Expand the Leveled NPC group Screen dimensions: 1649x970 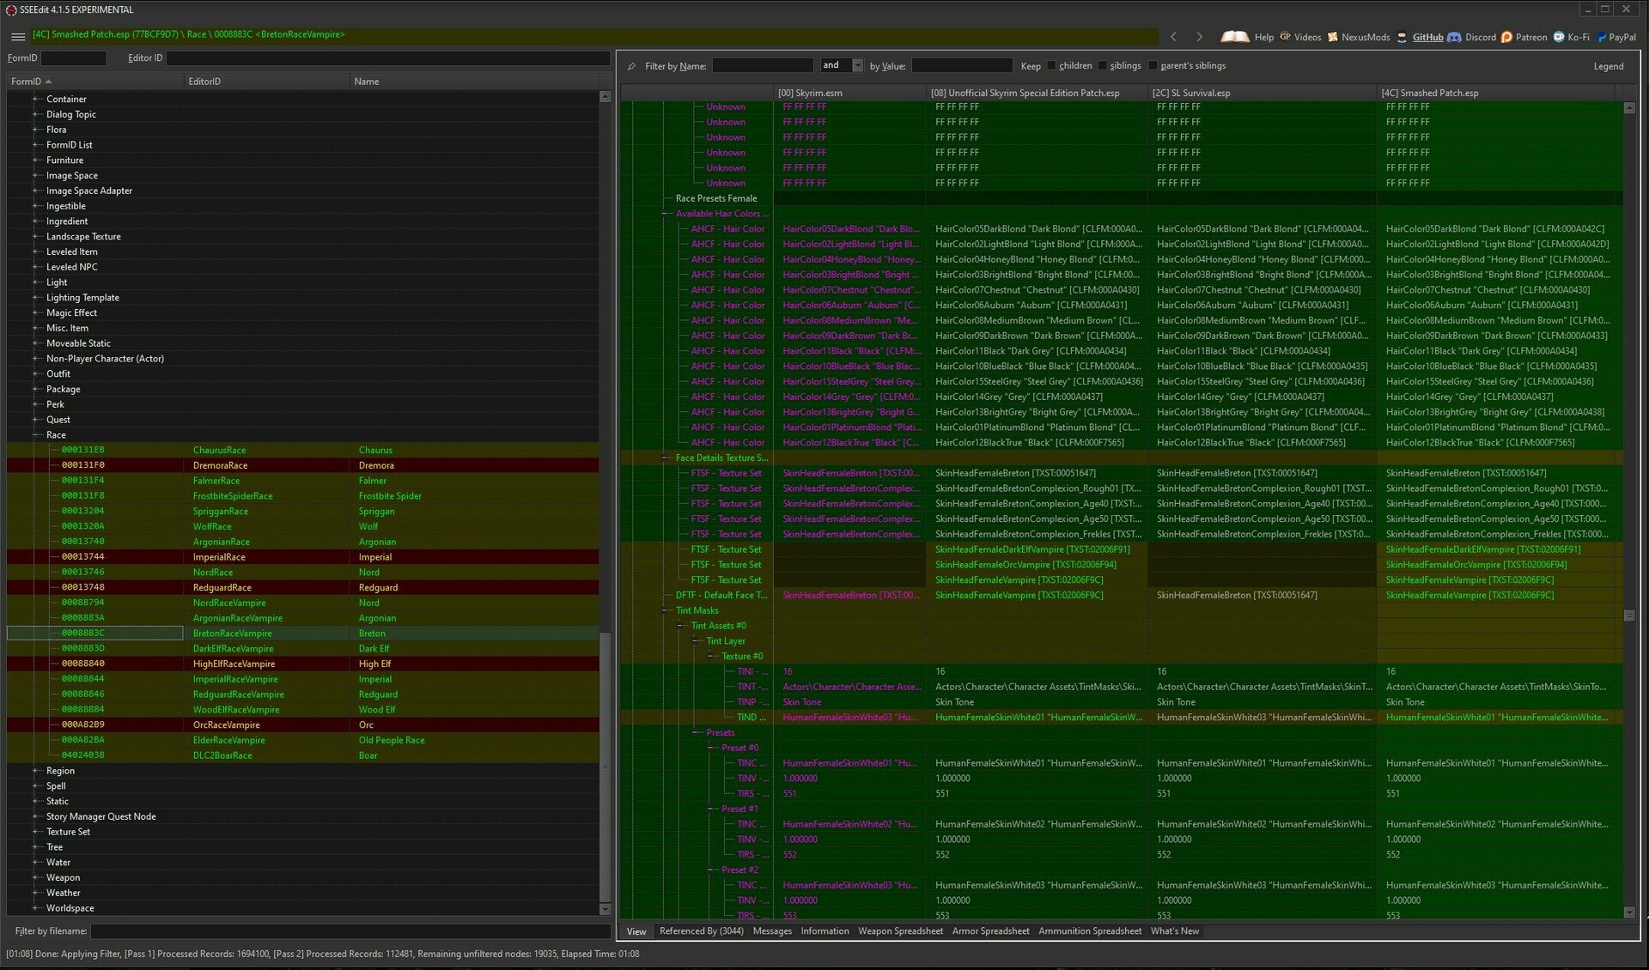(x=35, y=267)
